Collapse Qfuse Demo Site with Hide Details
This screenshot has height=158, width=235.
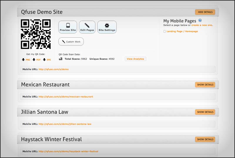205,12
